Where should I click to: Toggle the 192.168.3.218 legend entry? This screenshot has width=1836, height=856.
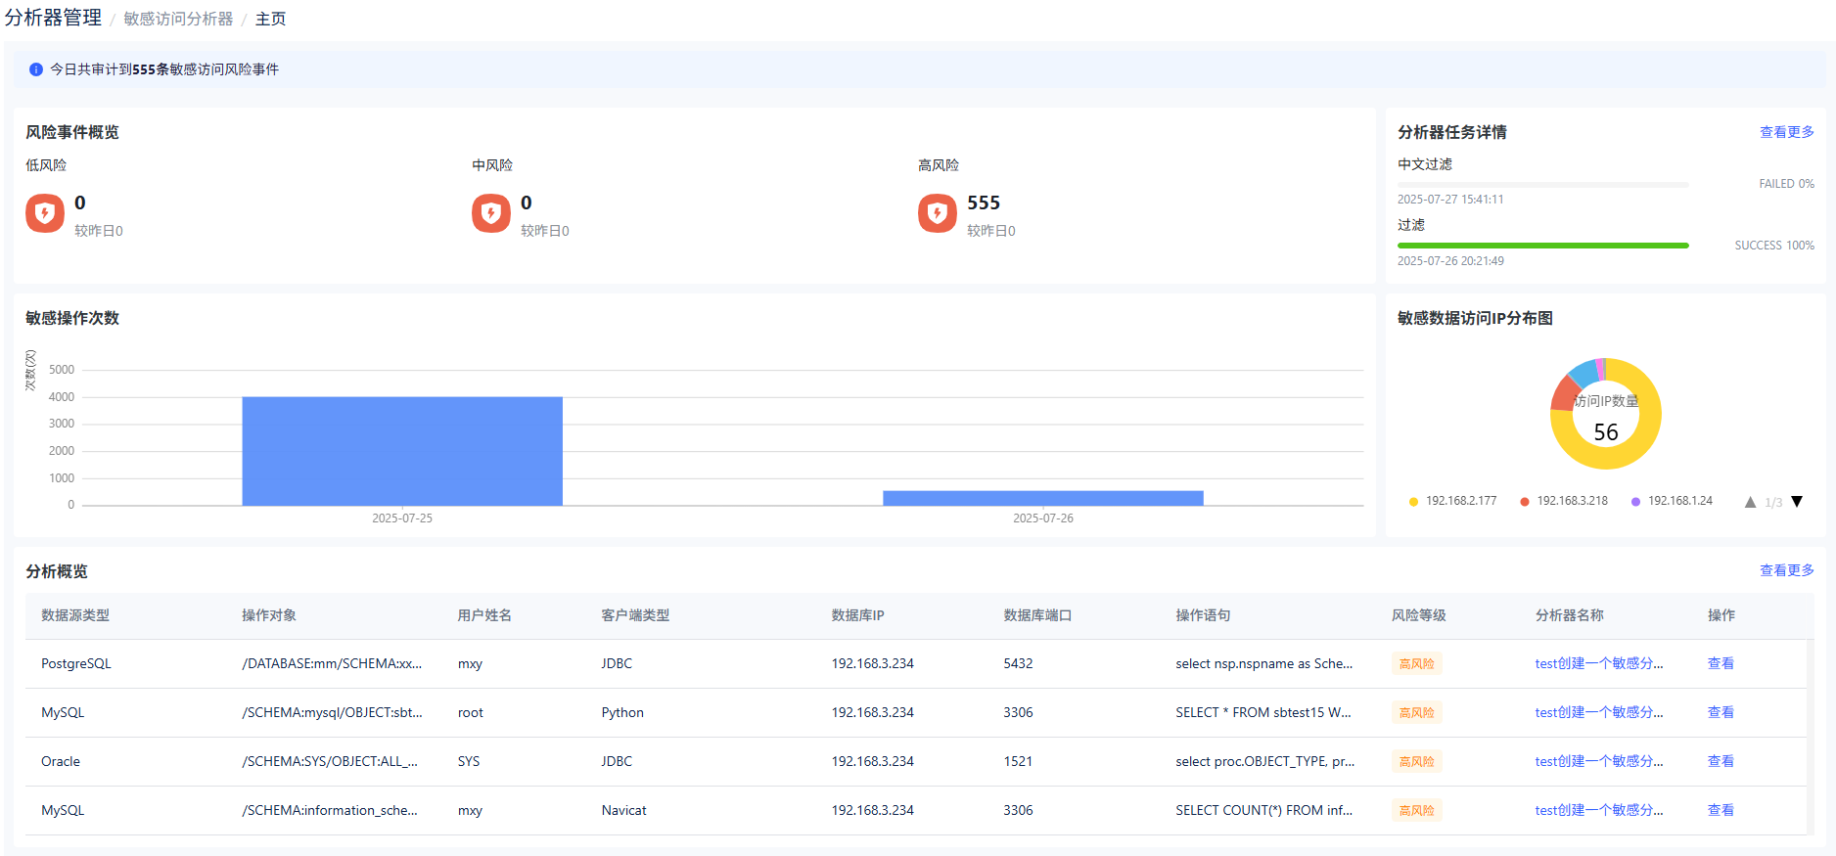[1564, 501]
